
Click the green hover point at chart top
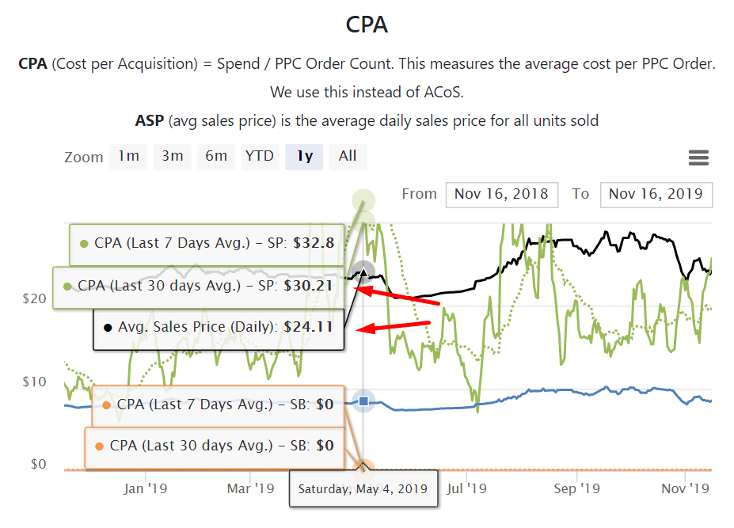coord(363,201)
